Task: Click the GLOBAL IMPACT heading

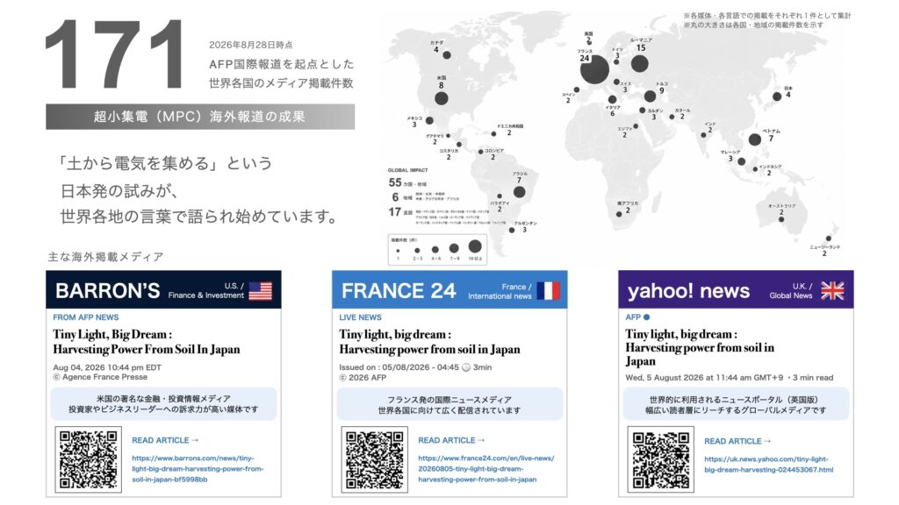Action: coord(407,170)
